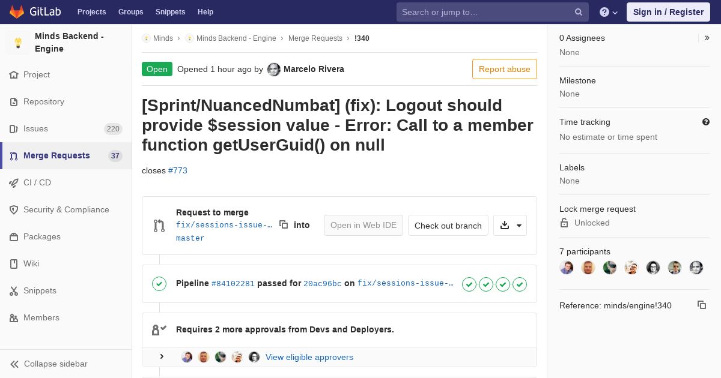Click the green Open status badge
The width and height of the screenshot is (721, 378).
pos(157,69)
